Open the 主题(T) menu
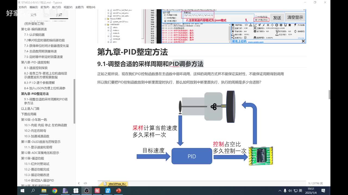 (x=79, y=7)
